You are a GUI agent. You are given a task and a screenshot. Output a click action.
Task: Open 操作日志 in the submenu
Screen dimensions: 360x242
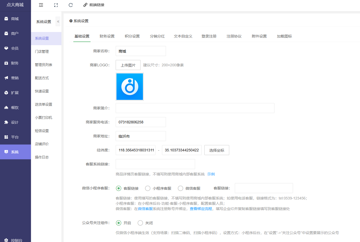click(x=46, y=157)
